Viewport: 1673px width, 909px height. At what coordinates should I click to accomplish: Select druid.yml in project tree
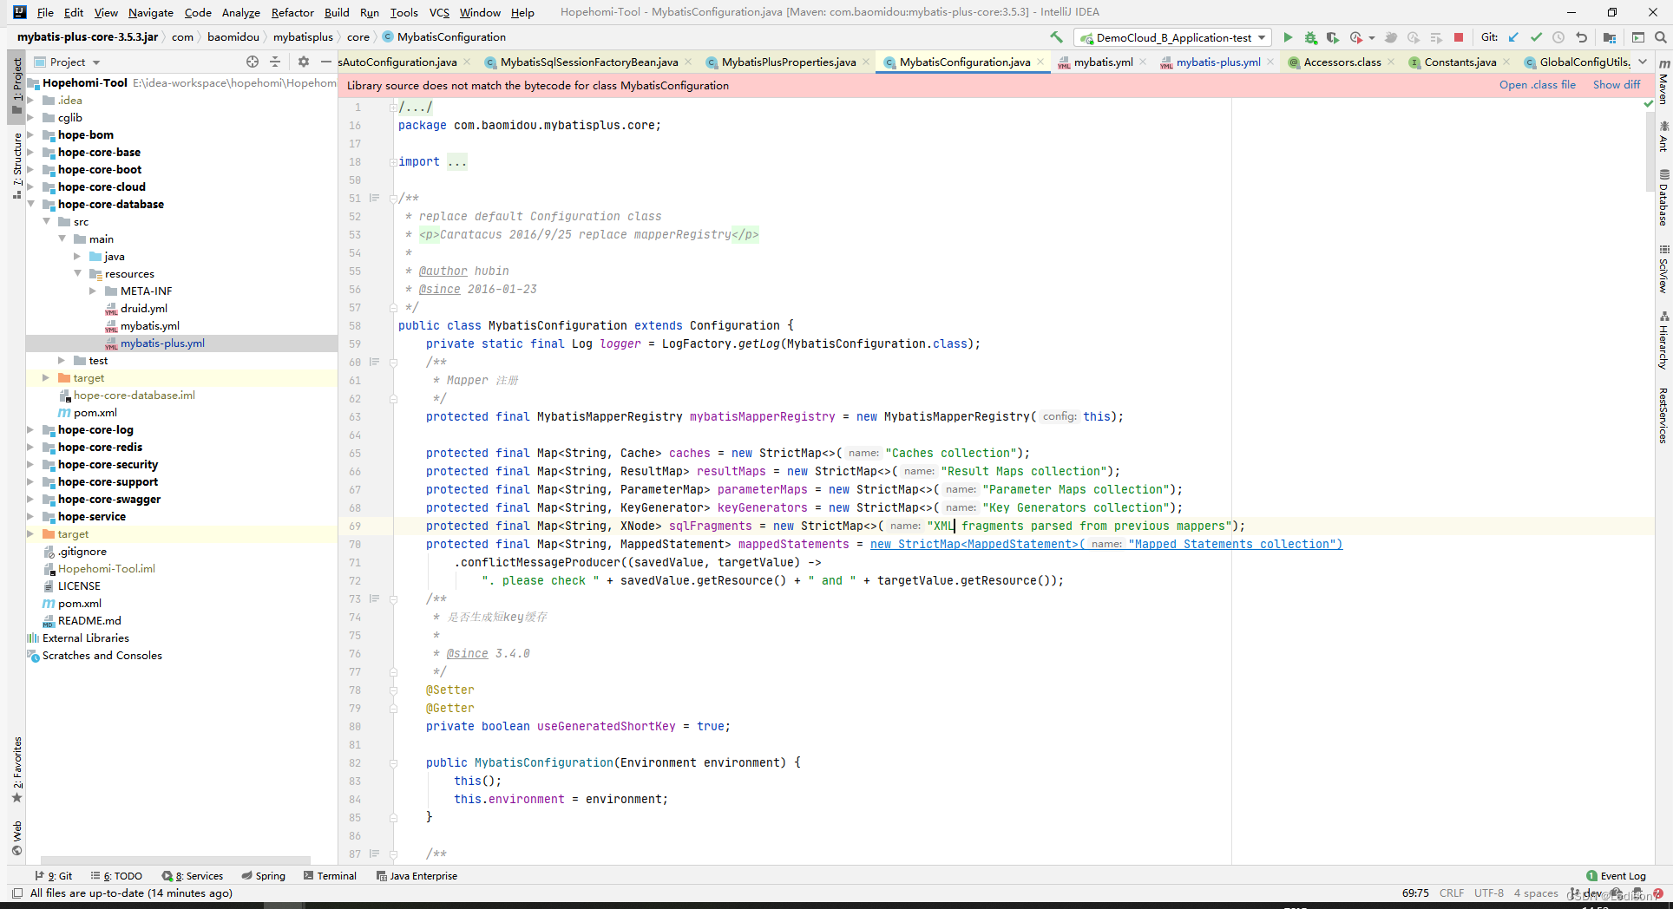(143, 308)
